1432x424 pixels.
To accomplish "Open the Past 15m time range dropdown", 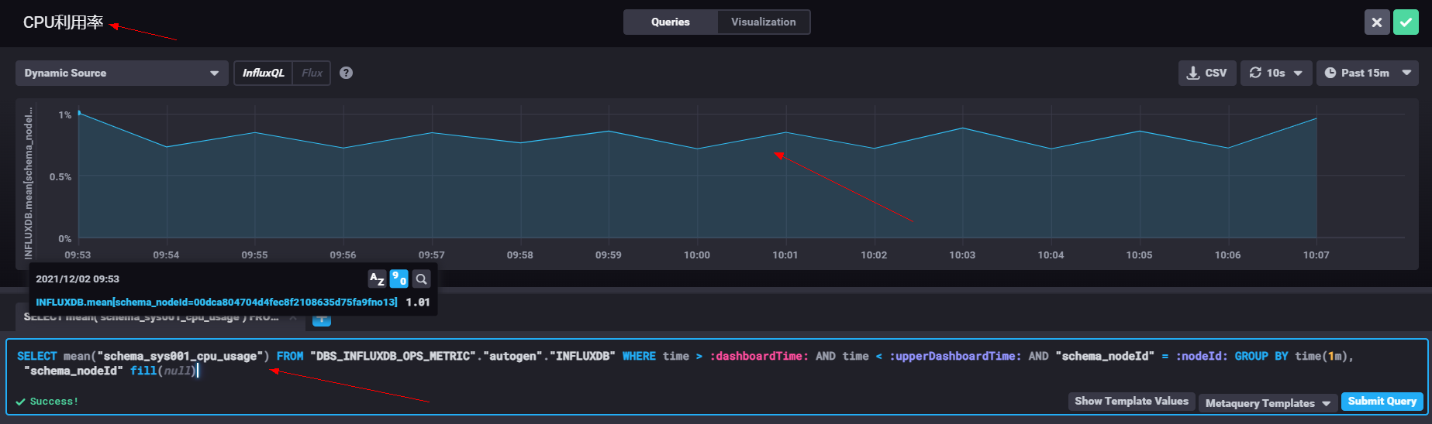I will click(x=1368, y=73).
